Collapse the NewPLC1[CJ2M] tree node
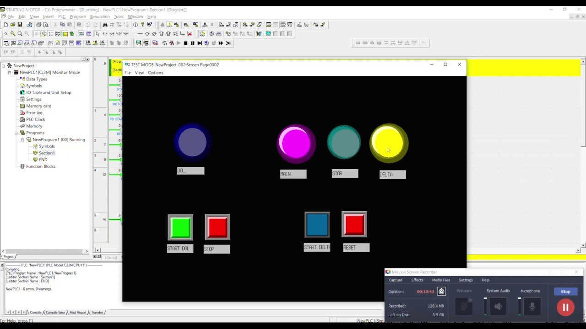586x329 pixels. 10,72
